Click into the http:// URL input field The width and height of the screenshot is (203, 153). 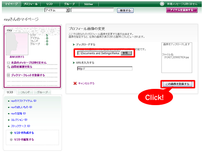pos(105,69)
